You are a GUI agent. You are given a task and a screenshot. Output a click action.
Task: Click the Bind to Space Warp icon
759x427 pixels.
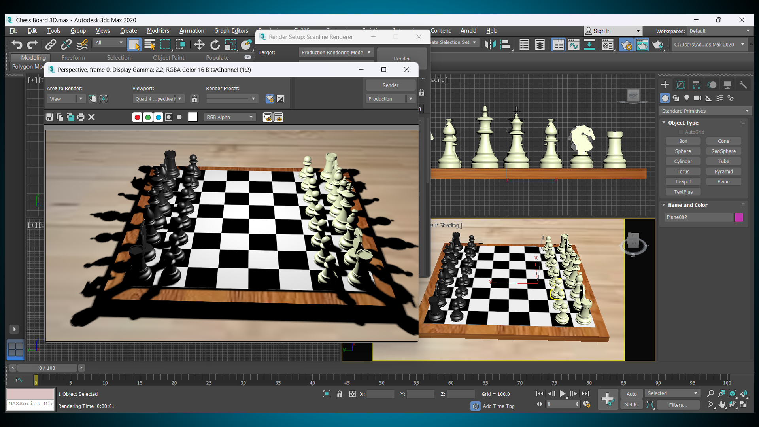(82, 45)
